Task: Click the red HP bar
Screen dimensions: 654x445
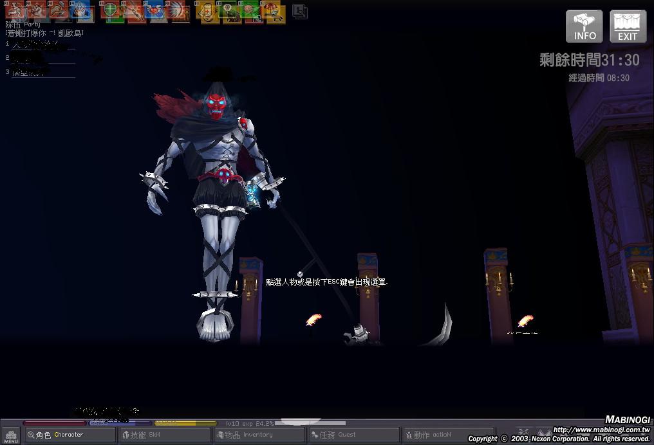Action: coord(54,423)
